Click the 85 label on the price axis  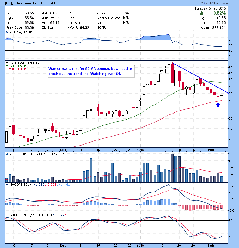pos(230,67)
